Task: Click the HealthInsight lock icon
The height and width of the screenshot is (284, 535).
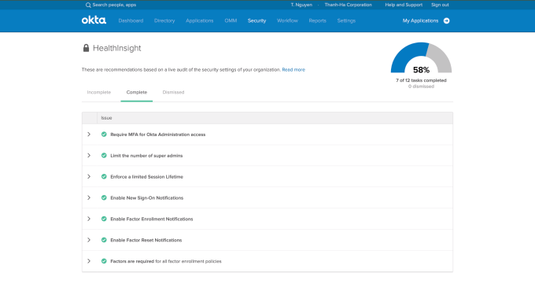Action: (86, 48)
